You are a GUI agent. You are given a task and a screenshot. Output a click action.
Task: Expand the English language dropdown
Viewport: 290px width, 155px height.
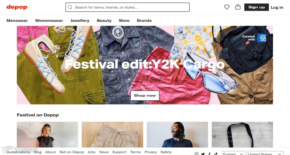[x=233, y=153]
